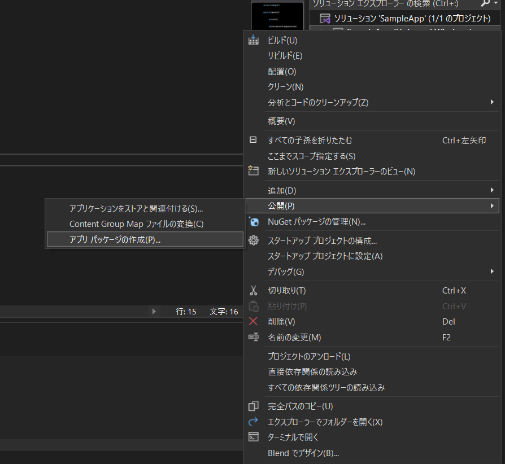The height and width of the screenshot is (464, 505).
Task: Open the デバッグ(G) menu entry
Action: [x=372, y=272]
